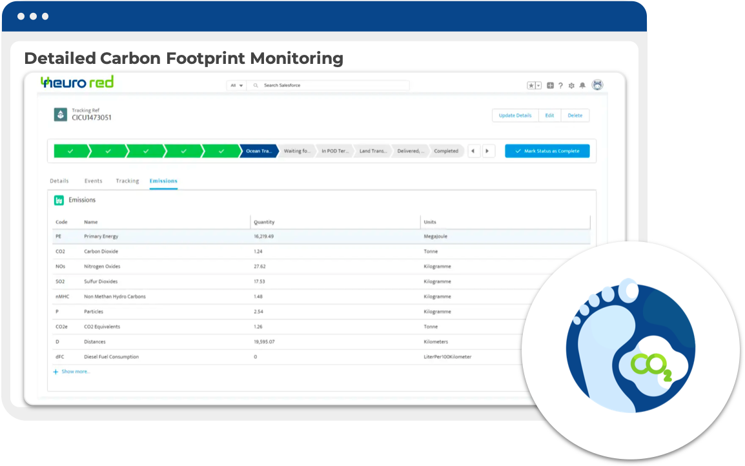Click Mark Status as Complete button
The image size is (745, 466).
(x=547, y=151)
